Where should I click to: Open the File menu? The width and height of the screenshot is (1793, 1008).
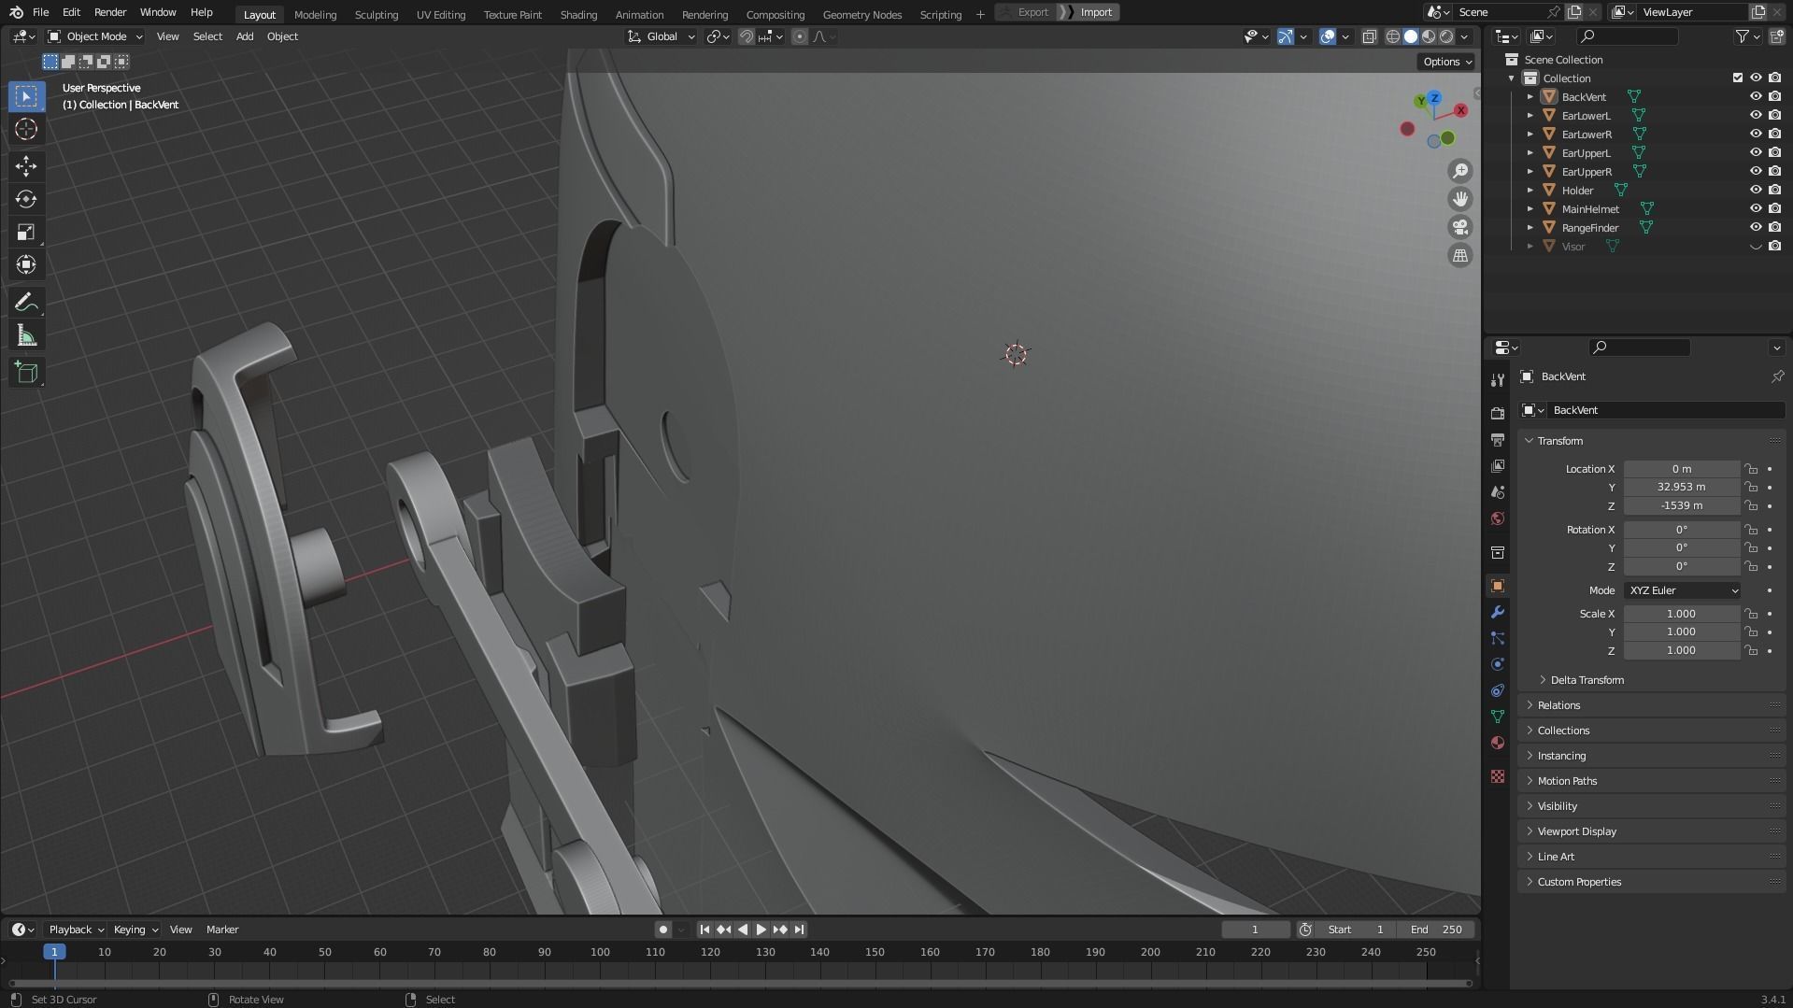pyautogui.click(x=40, y=13)
